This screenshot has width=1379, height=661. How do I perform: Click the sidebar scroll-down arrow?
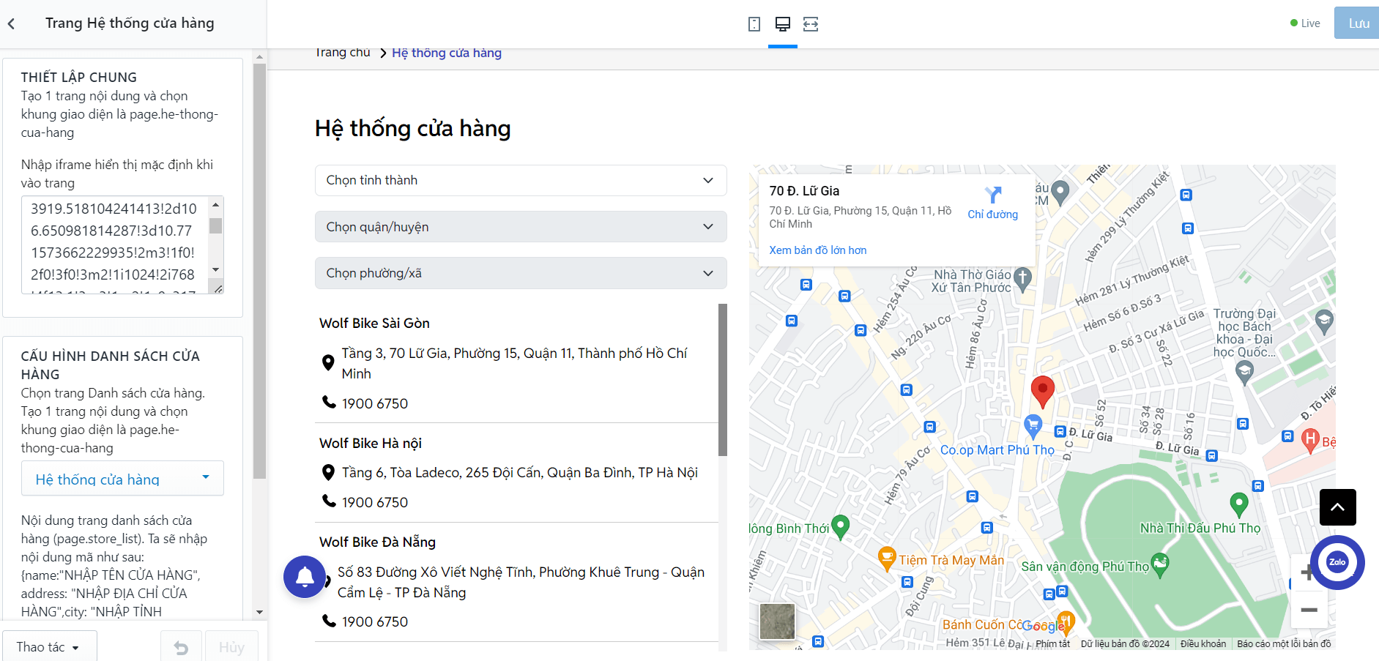pos(259,612)
